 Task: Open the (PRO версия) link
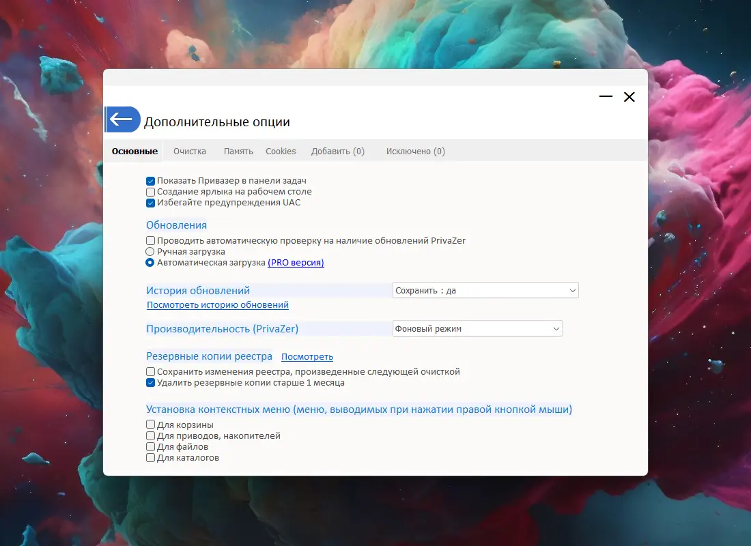pos(296,263)
